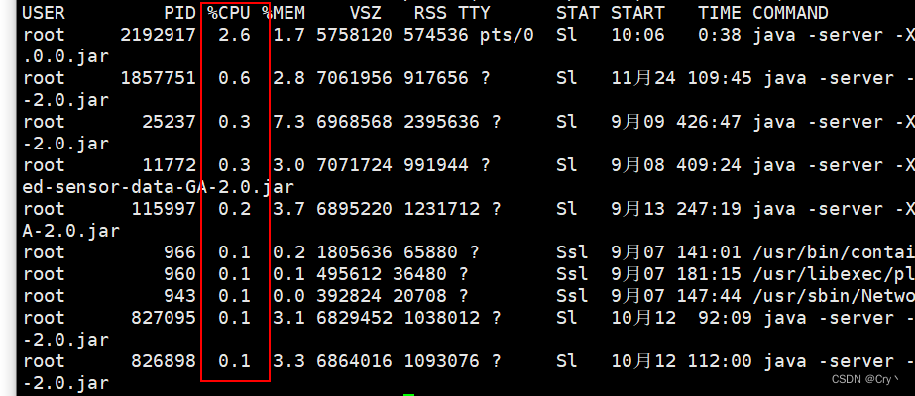Click PID 25237
Image resolution: width=915 pixels, height=396 pixels.
170,122
